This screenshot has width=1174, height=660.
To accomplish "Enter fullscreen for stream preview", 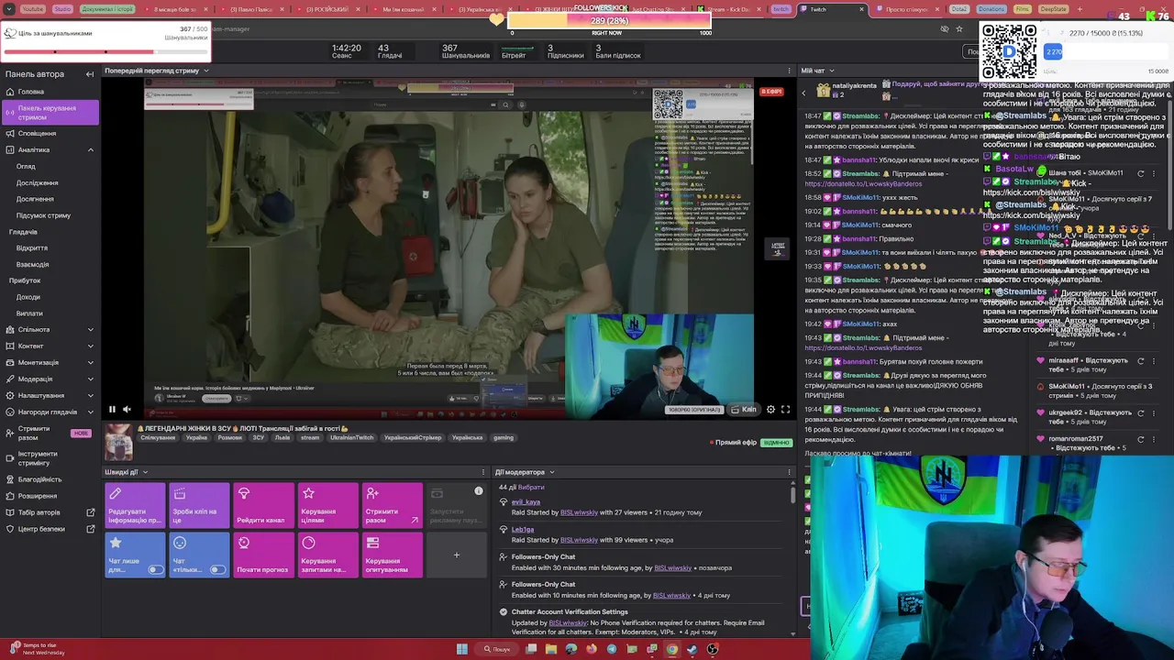I will (785, 410).
